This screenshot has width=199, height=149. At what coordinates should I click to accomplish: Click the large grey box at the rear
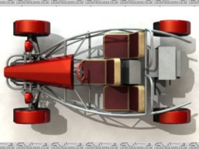(167, 62)
